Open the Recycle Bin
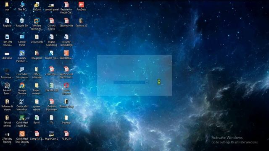Viewport: 269px width, 151px height. (x=22, y=22)
